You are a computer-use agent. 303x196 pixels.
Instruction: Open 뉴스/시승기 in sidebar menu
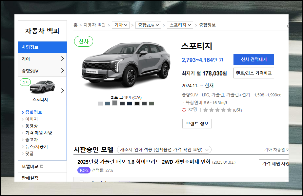point(36,147)
